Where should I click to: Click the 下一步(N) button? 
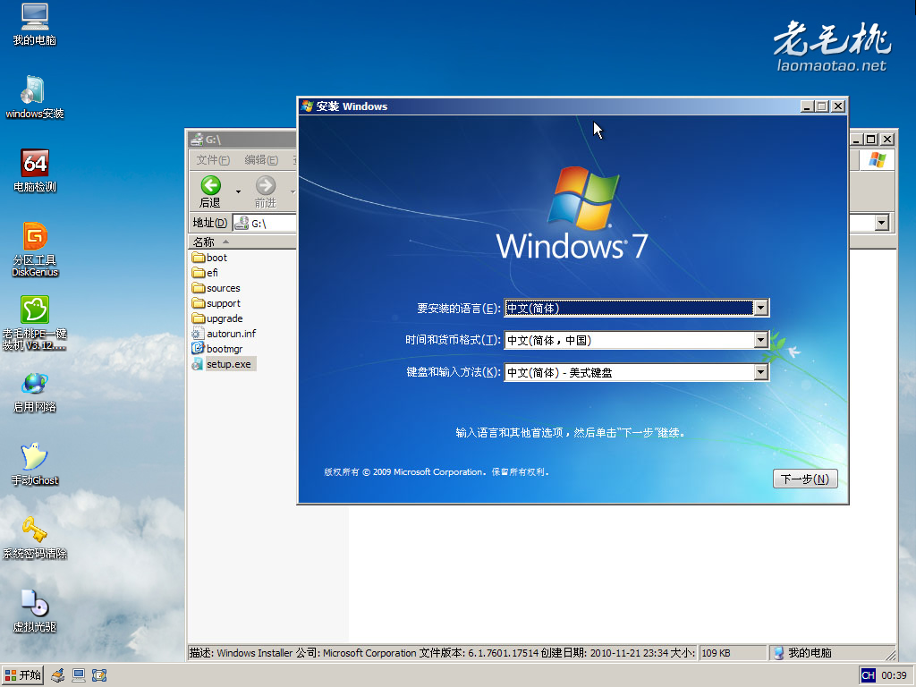click(805, 479)
